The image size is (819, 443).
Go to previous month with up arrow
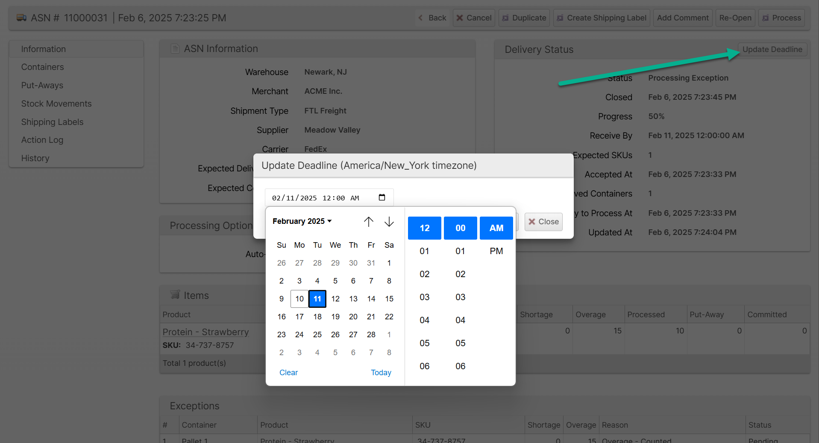(x=368, y=222)
